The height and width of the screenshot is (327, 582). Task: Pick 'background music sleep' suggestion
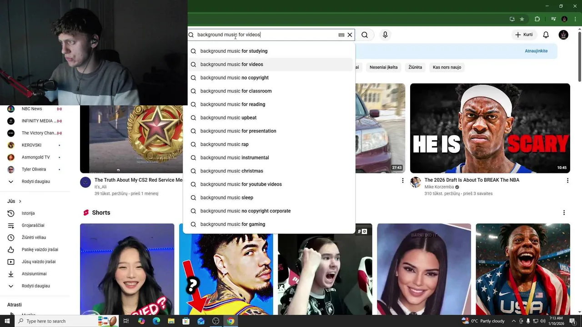point(269,198)
